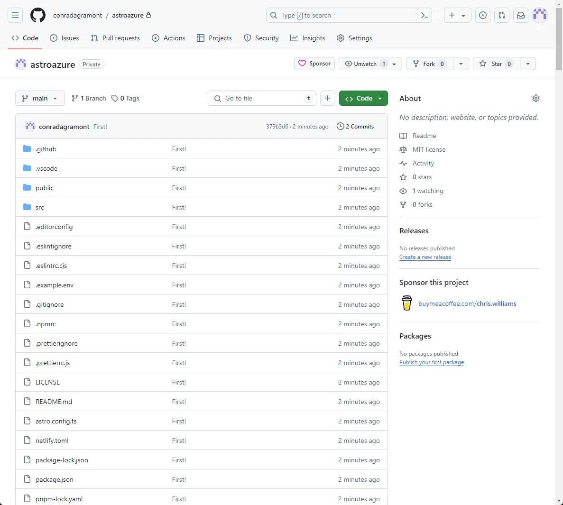Open the Pull requests tab
This screenshot has height=505, width=563.
pos(115,38)
